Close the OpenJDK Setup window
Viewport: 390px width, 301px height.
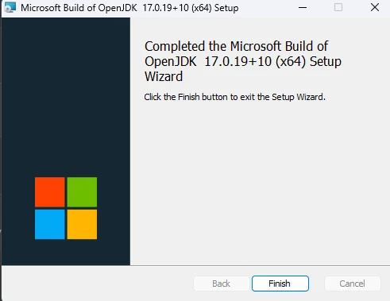pos(375,7)
